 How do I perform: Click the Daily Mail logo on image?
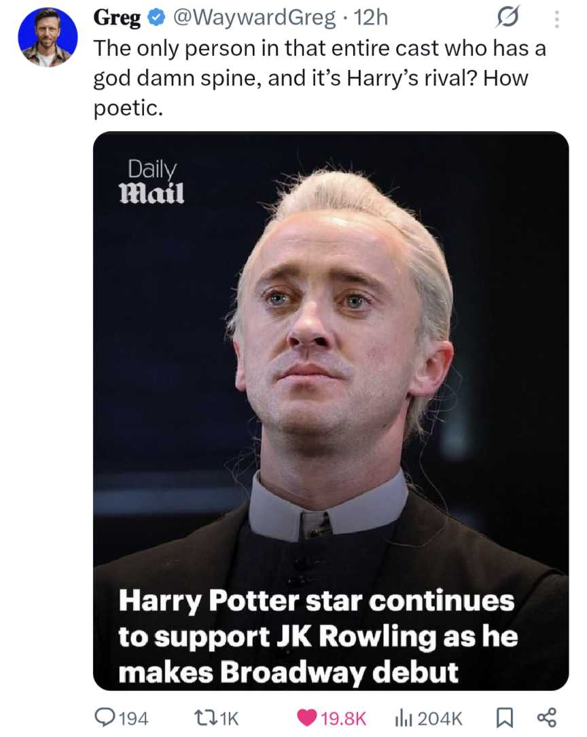152,183
